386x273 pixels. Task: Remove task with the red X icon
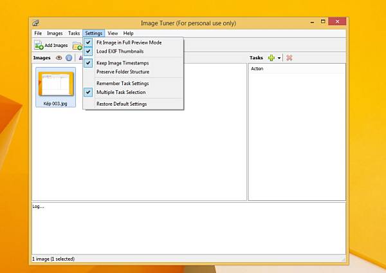pos(289,58)
